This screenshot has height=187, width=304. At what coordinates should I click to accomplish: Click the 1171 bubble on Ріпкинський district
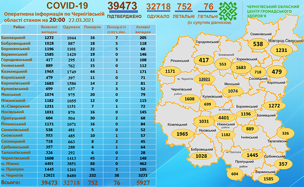[x=170, y=71]
